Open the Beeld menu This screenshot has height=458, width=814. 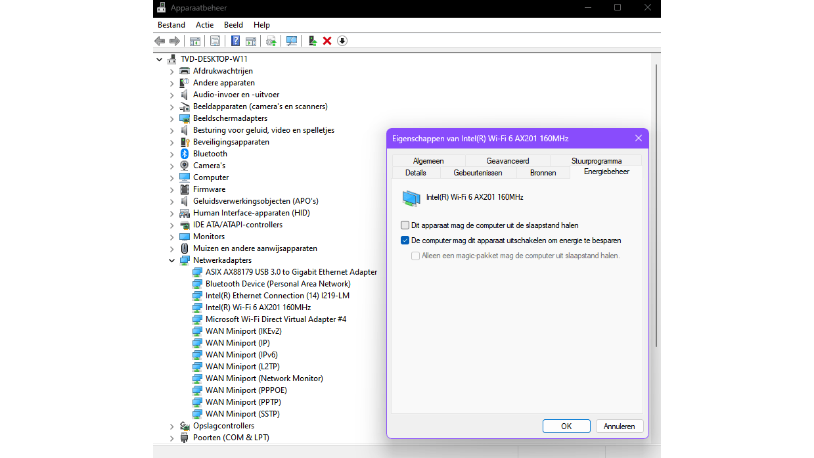pos(233,25)
